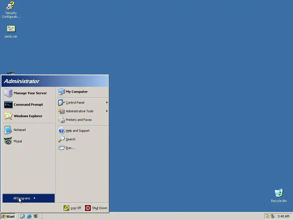Click the keys icon in system tray
293x220 pixels.
[268, 216]
